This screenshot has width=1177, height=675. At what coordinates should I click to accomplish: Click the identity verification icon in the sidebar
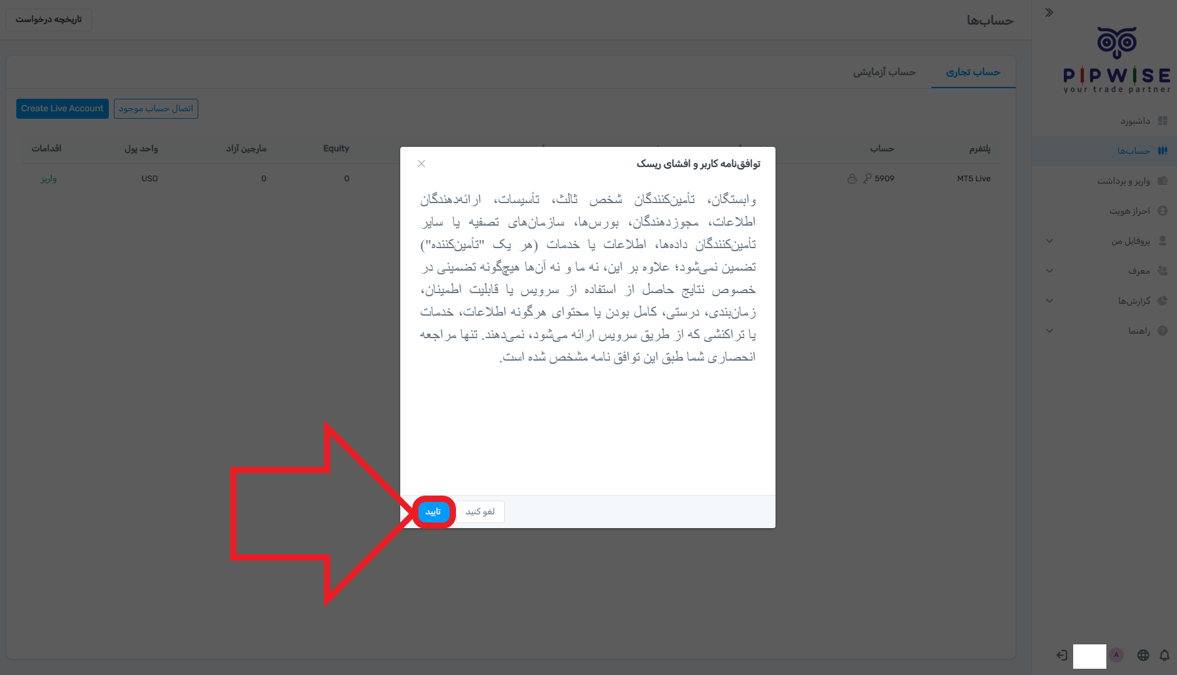pos(1163,211)
